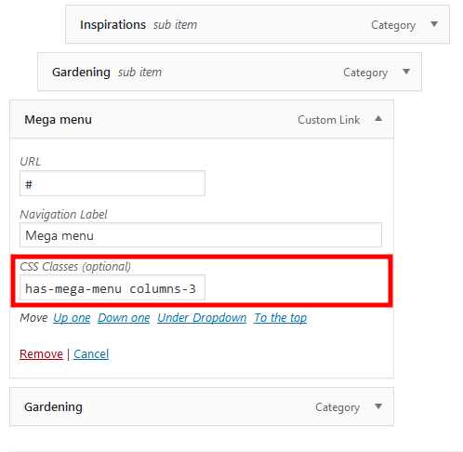The width and height of the screenshot is (463, 452).
Task: Select the bottom Gardening menu item title
Action: (x=53, y=407)
